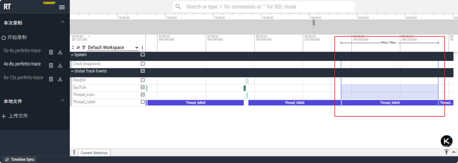
Task: Open the track filter funnel icon
Action: point(84,47)
